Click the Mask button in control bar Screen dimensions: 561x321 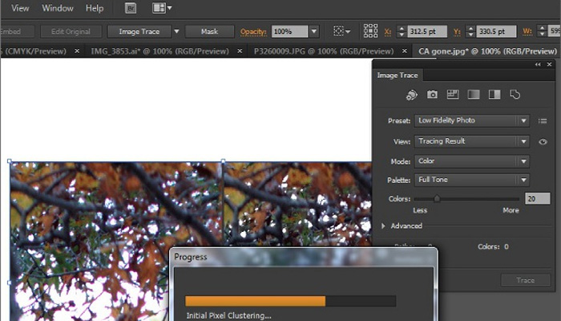click(x=208, y=31)
